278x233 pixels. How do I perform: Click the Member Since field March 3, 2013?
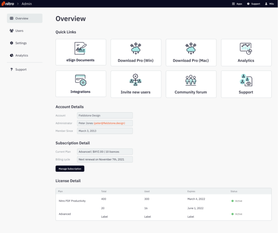click(x=105, y=131)
